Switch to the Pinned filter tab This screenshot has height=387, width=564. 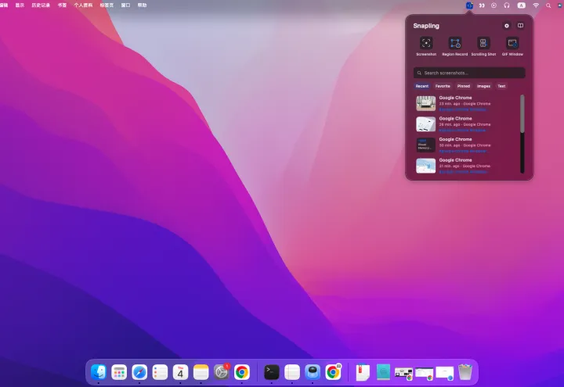(x=463, y=86)
